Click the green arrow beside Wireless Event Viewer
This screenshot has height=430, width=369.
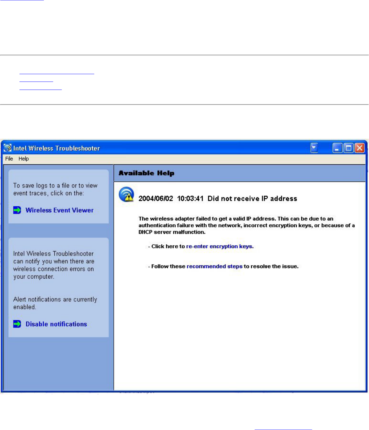coord(17,210)
